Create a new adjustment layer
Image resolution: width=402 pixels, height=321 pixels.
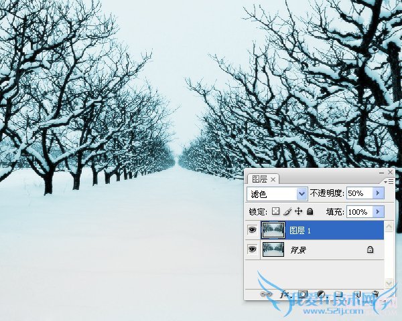tap(321, 294)
